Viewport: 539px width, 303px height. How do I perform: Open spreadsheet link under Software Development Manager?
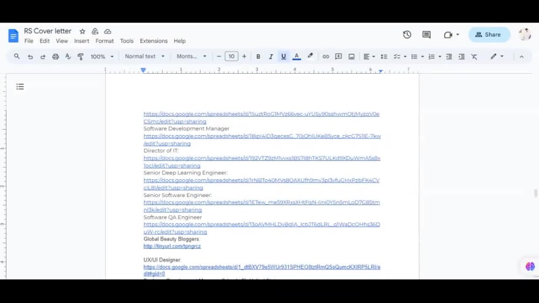tap(262, 140)
